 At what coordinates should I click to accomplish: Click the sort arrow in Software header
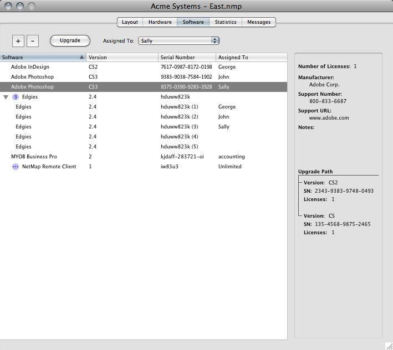click(81, 57)
